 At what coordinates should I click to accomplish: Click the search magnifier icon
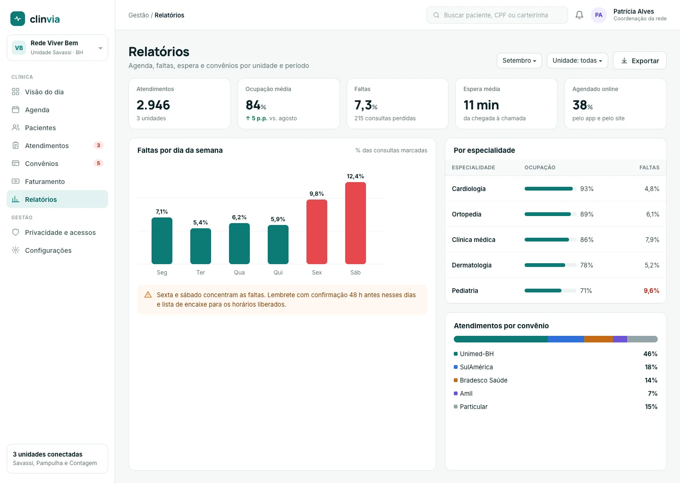(436, 15)
